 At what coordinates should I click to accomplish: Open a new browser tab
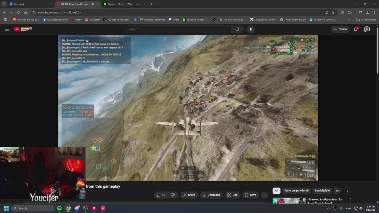click(x=152, y=4)
